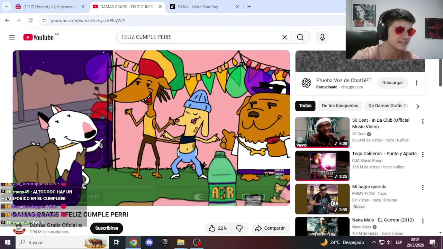Click the volume icon in system tray
The width and height of the screenshot is (443, 249).
(x=389, y=242)
